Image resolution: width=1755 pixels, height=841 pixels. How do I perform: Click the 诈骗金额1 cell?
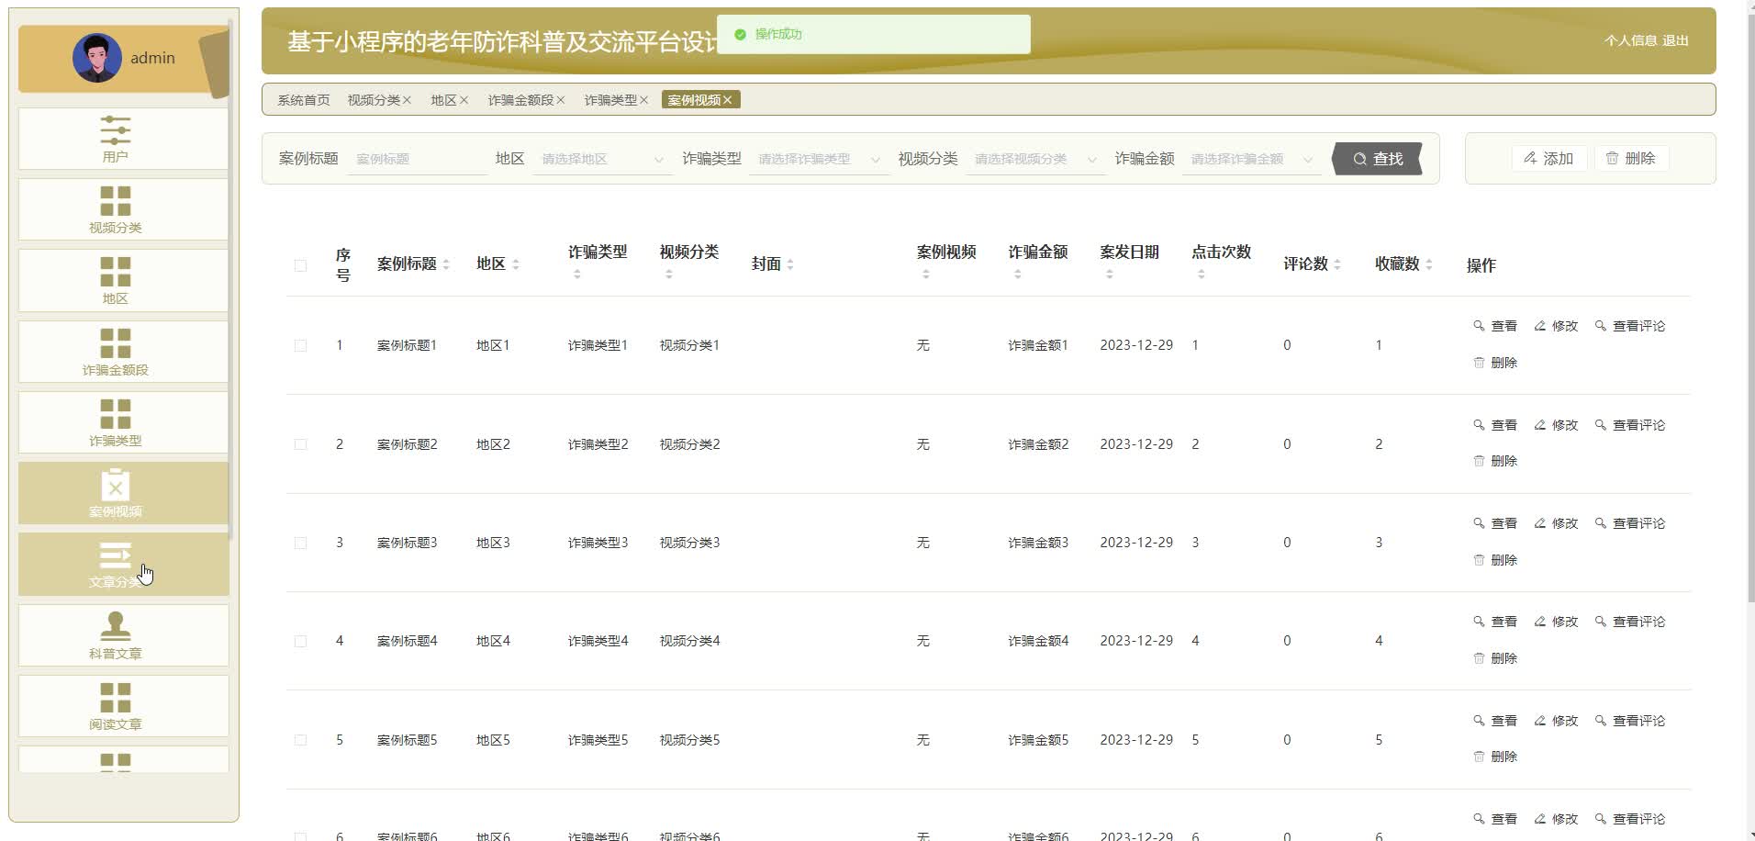coord(1038,345)
